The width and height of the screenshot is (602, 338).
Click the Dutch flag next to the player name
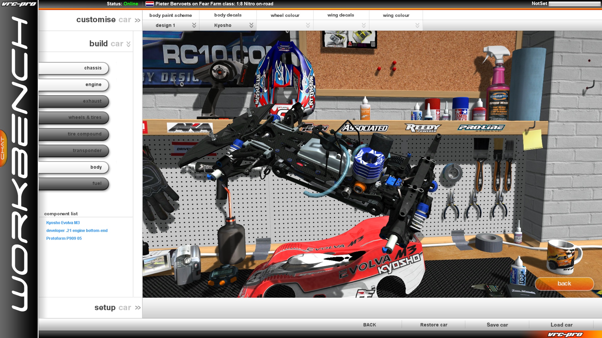tap(149, 4)
